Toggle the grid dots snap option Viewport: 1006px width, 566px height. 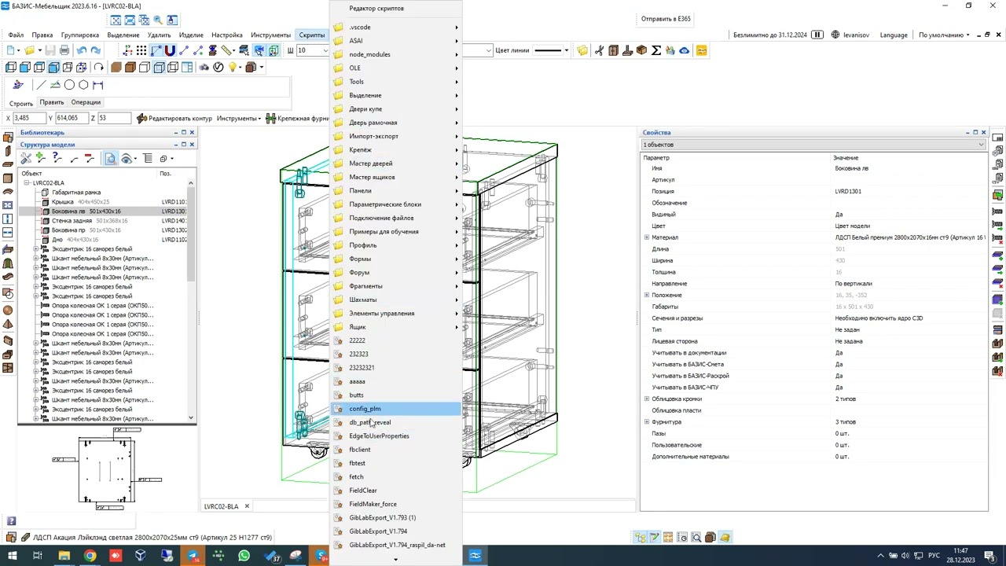point(141,50)
